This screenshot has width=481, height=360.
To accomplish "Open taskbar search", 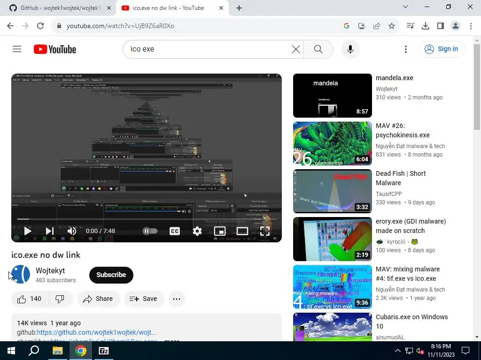I will [34, 351].
